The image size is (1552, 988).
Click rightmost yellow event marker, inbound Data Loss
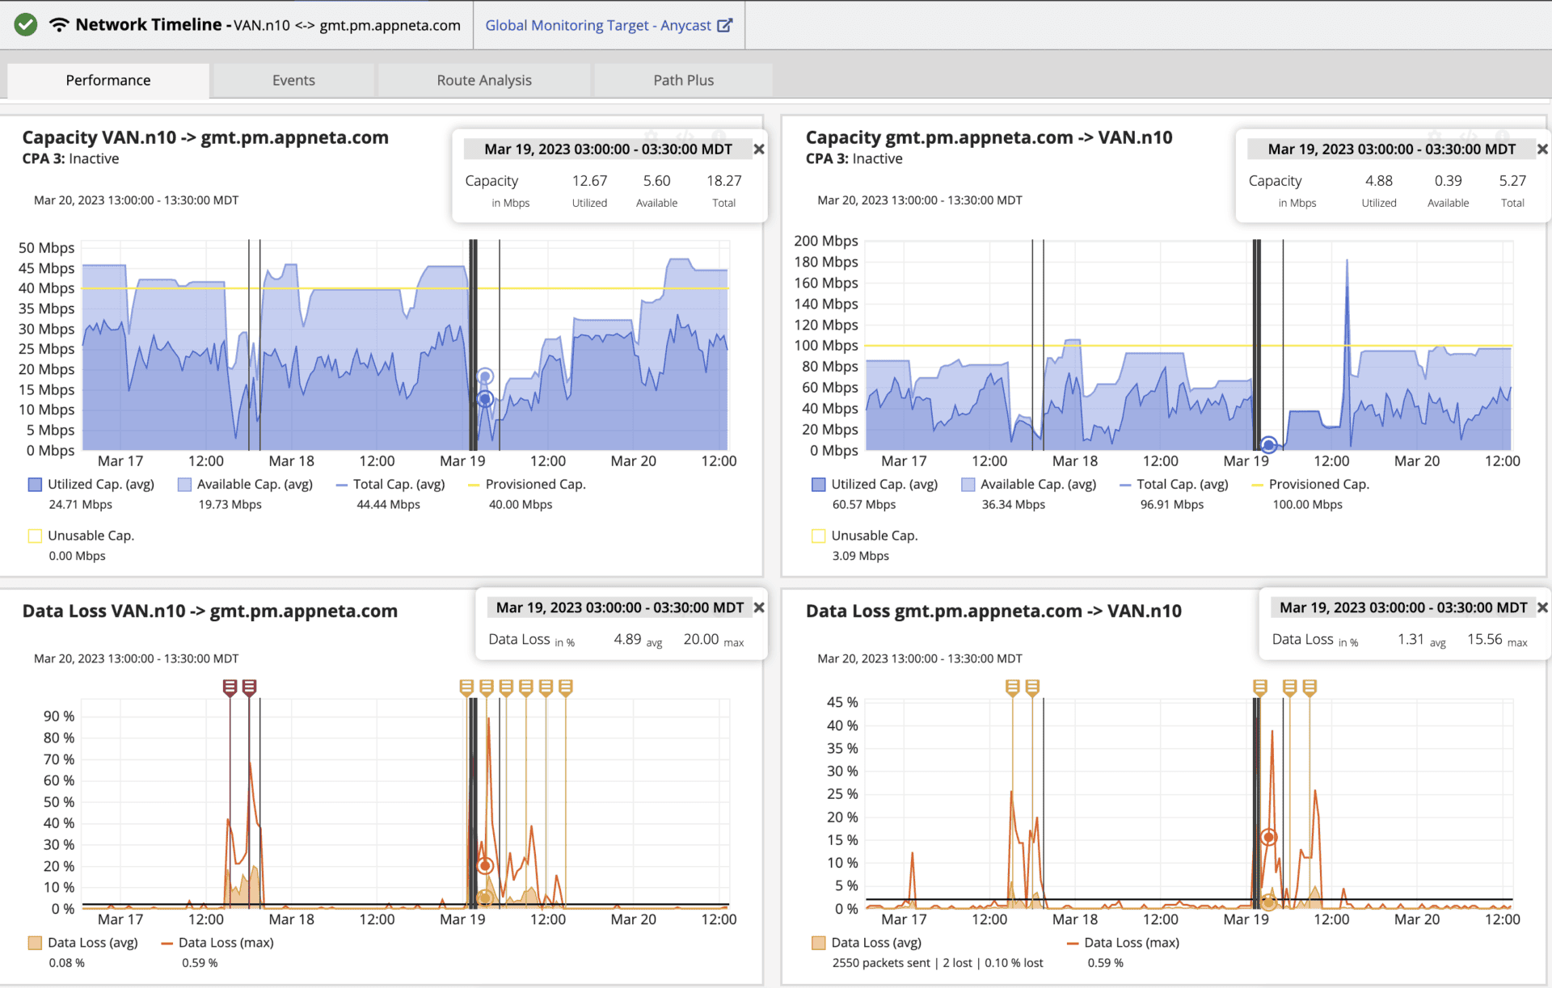(x=1309, y=687)
